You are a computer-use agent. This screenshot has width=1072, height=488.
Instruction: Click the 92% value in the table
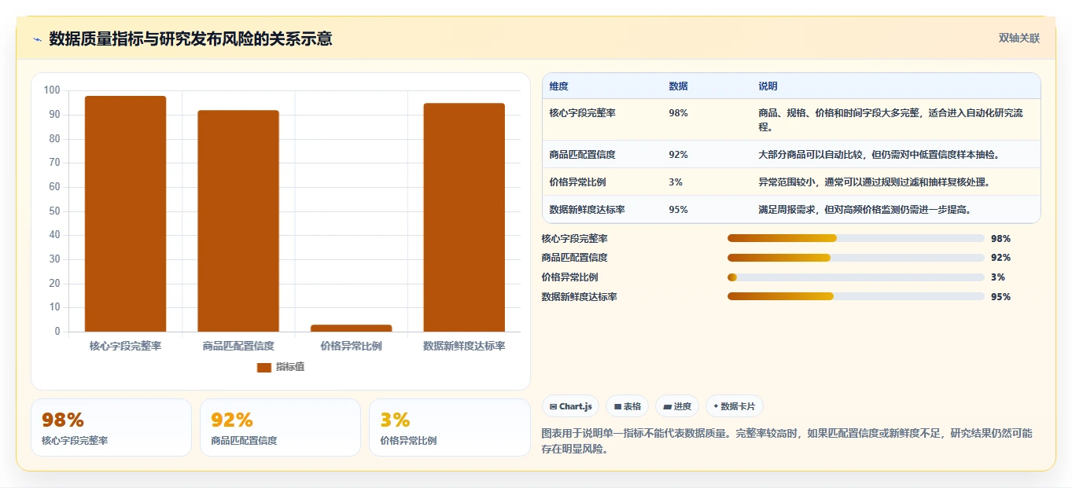pos(679,155)
